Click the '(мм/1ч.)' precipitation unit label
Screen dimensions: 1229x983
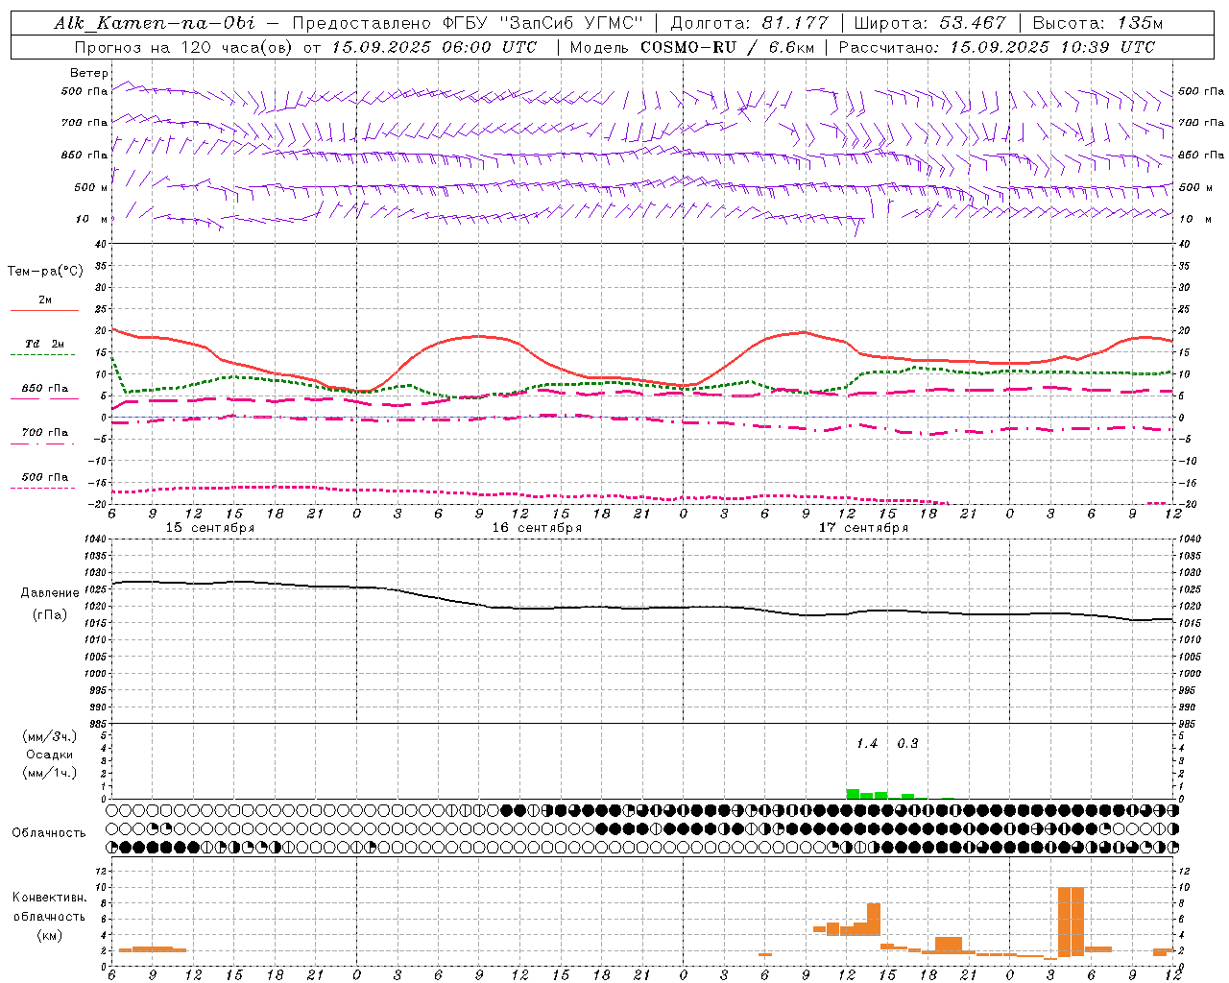coord(50,773)
